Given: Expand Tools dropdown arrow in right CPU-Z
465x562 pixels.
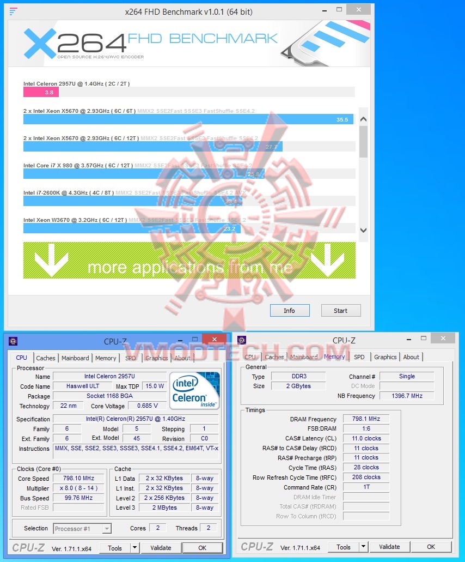Looking at the screenshot, I should pos(363,547).
